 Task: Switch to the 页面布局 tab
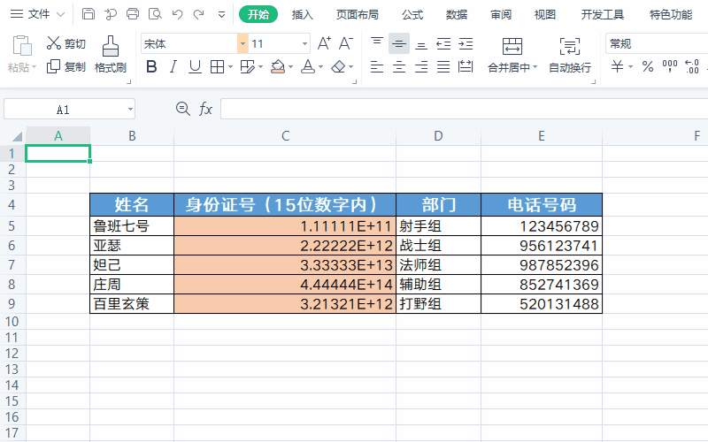coord(358,14)
